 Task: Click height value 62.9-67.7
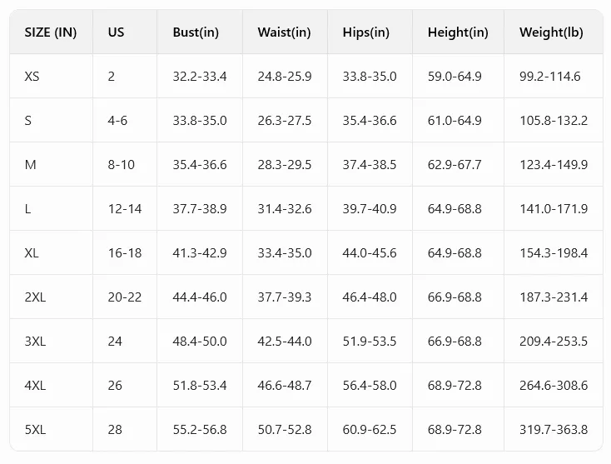tap(455, 165)
